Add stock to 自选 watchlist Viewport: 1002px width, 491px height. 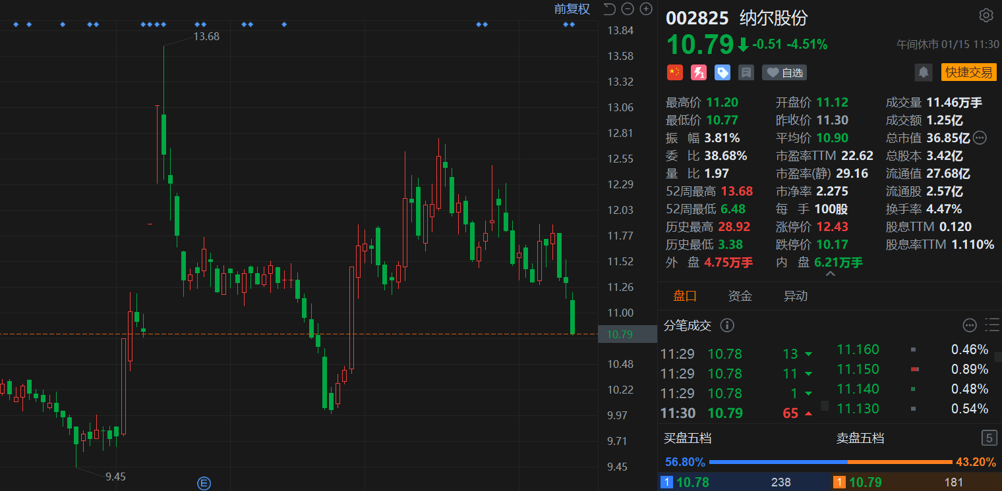[x=784, y=72]
